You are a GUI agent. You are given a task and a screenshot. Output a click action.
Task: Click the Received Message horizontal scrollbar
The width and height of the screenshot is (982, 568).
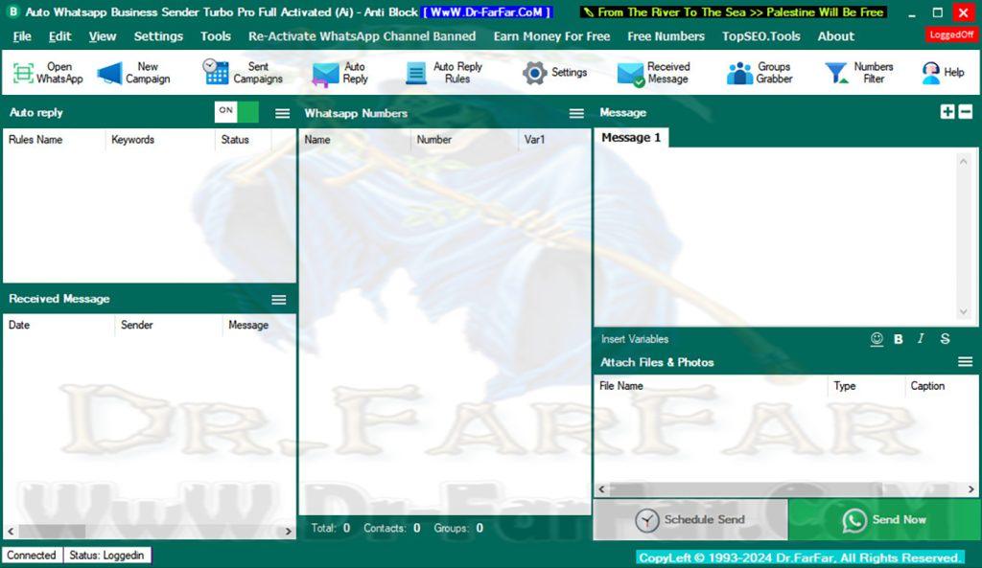tap(149, 531)
